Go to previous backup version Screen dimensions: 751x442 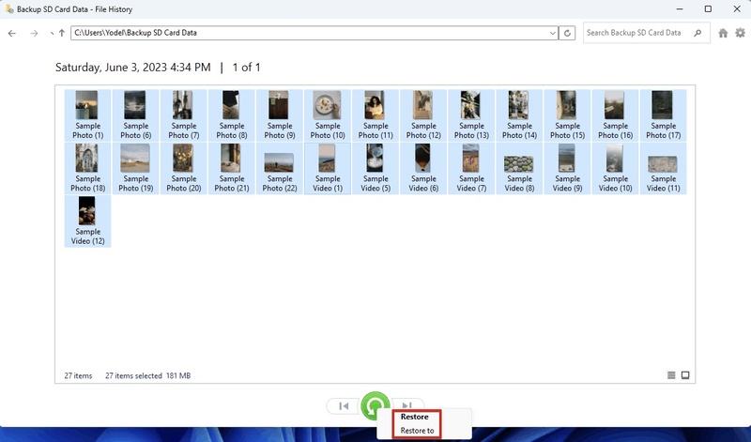(x=344, y=406)
